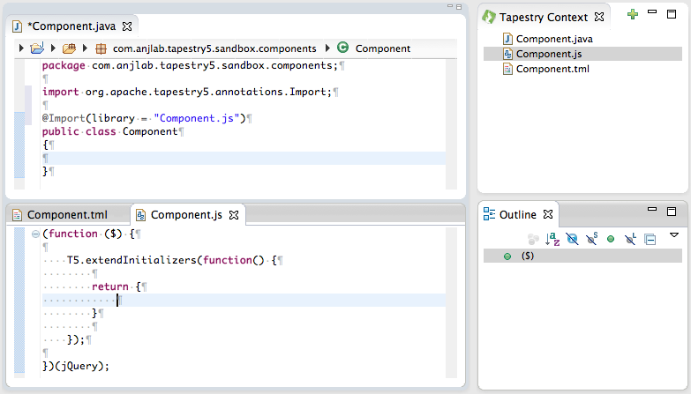Click the JS icon on Component.js tab
691x394 pixels.
tap(140, 215)
